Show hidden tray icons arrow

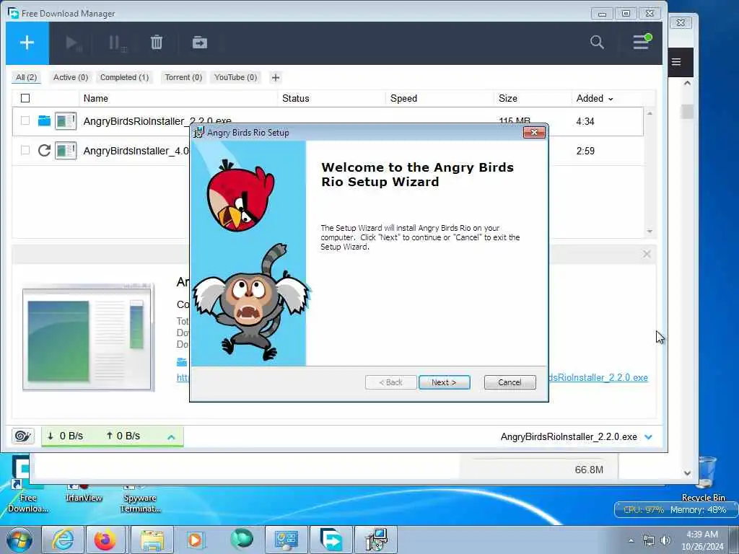tap(631, 540)
